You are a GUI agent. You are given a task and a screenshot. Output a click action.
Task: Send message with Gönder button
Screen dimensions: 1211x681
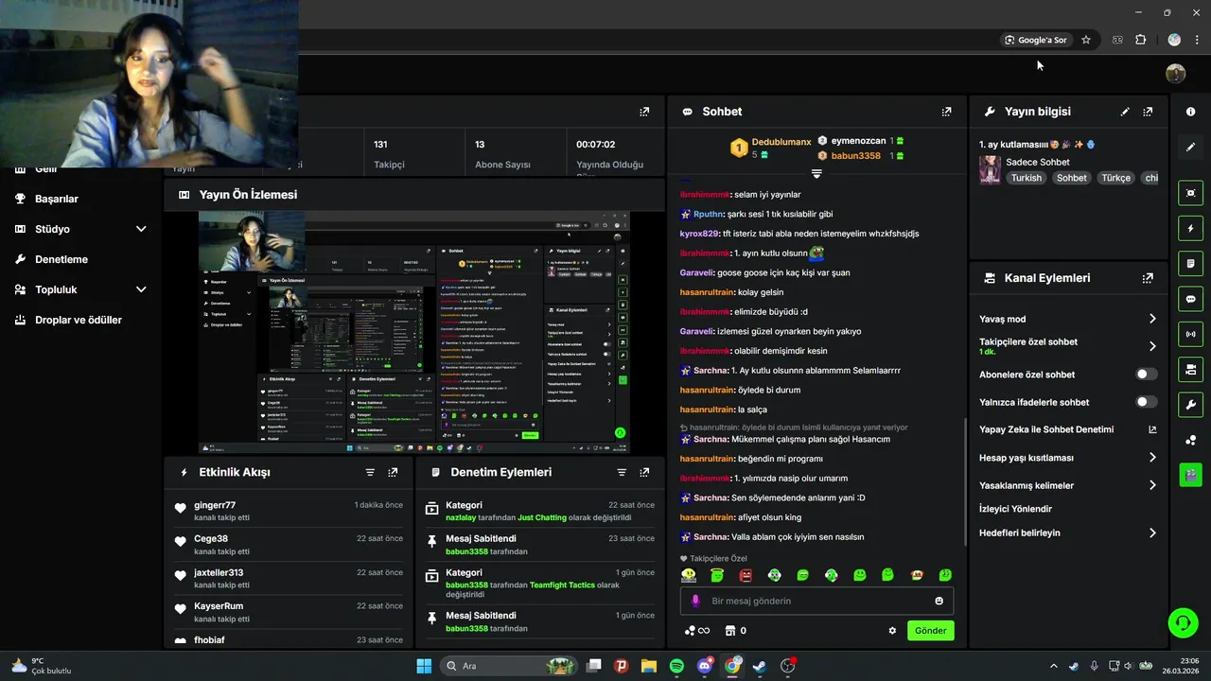click(930, 631)
